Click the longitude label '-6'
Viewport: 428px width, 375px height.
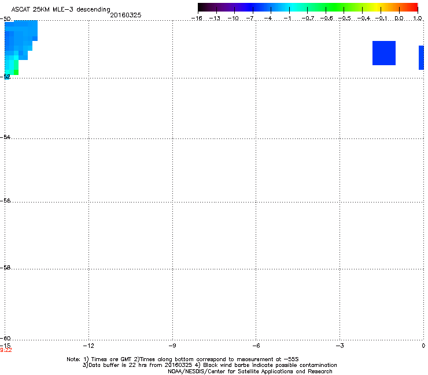pyautogui.click(x=256, y=346)
